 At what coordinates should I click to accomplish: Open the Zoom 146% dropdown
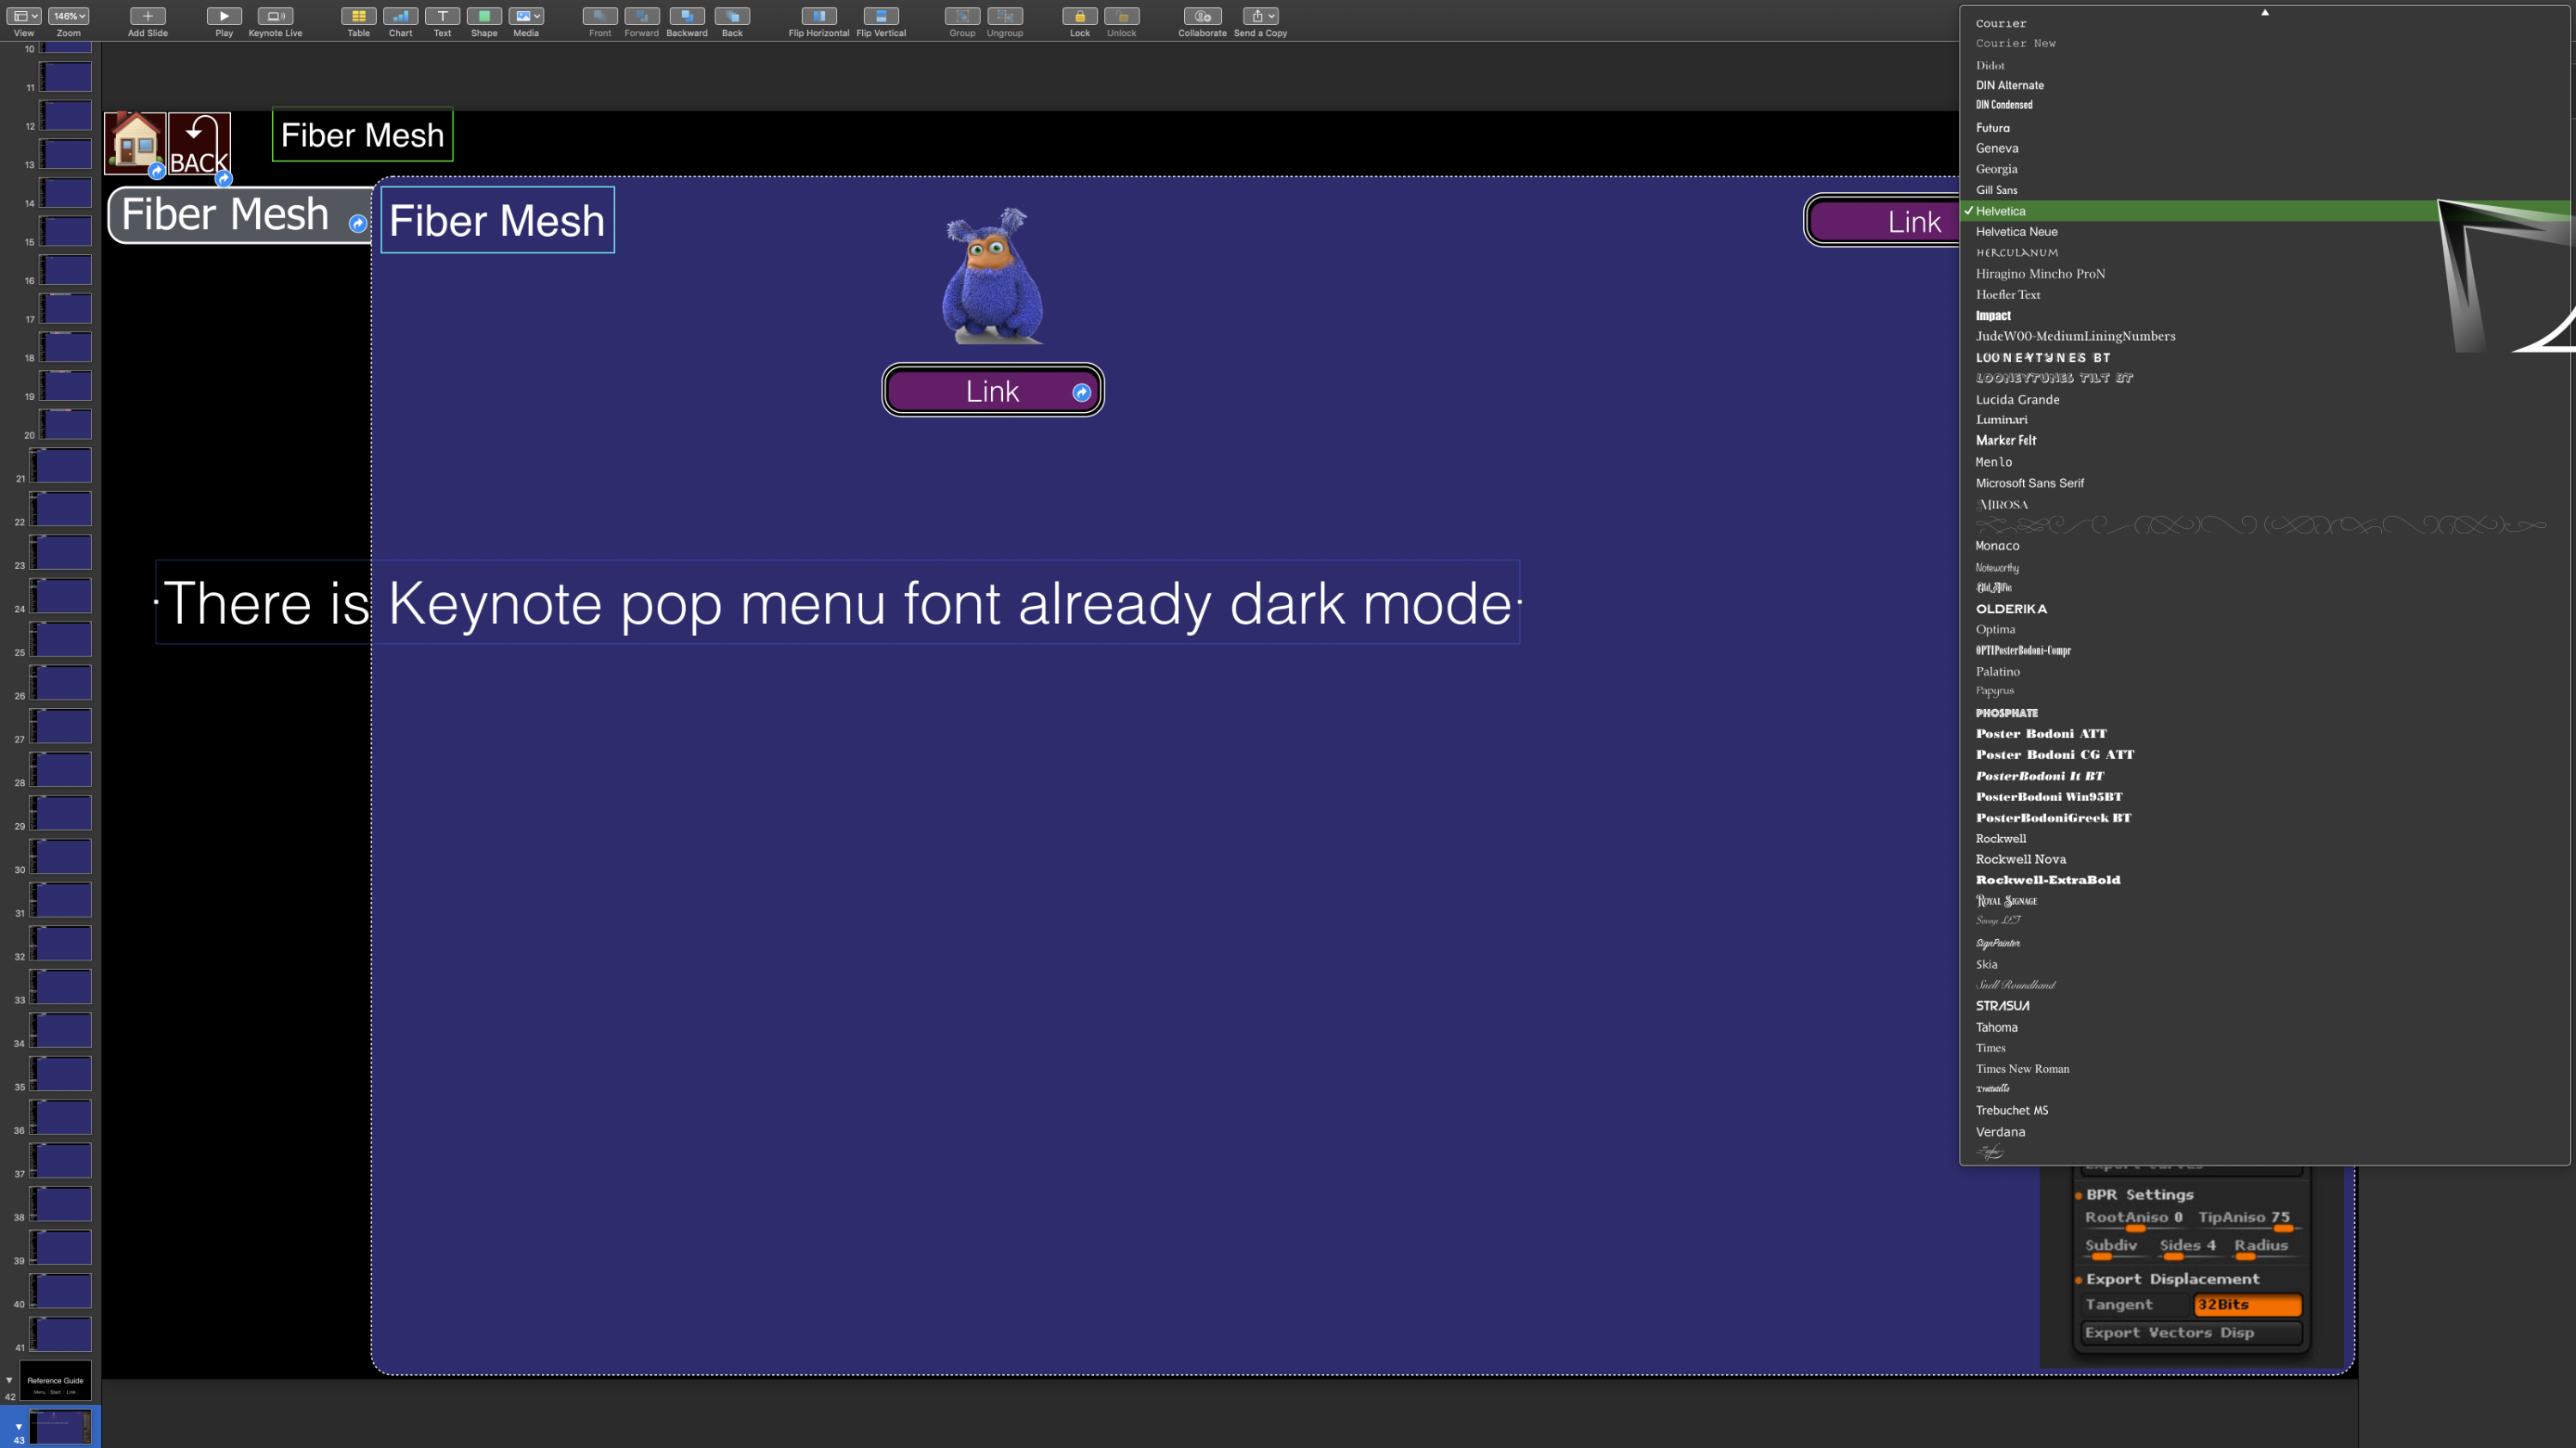[69, 16]
